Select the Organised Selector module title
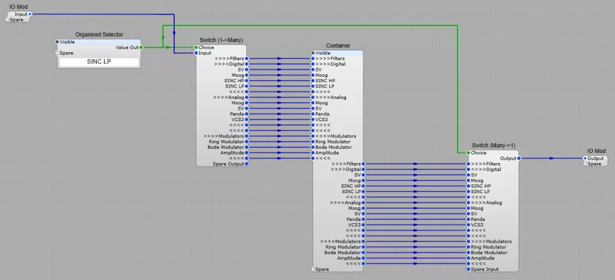 click(x=99, y=34)
